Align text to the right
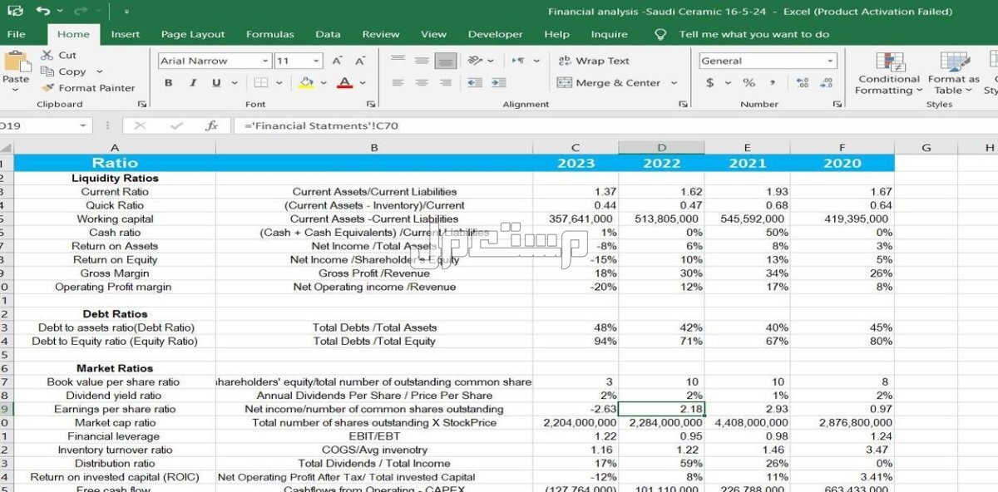Screen dimensions: 998x492 [x=447, y=83]
